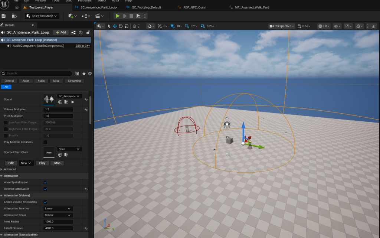Select the Move tool in the viewport toolbar
Viewport: 380px width, 238px height.
click(115, 26)
